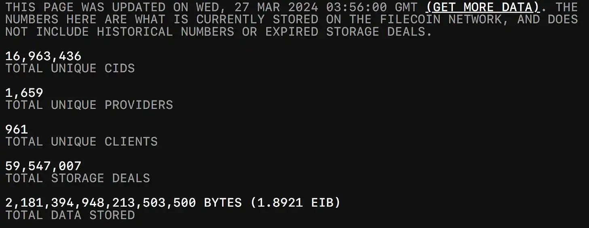The image size is (589, 228).
Task: Select the TOTAL STORAGE DEALS label
Action: pos(78,178)
